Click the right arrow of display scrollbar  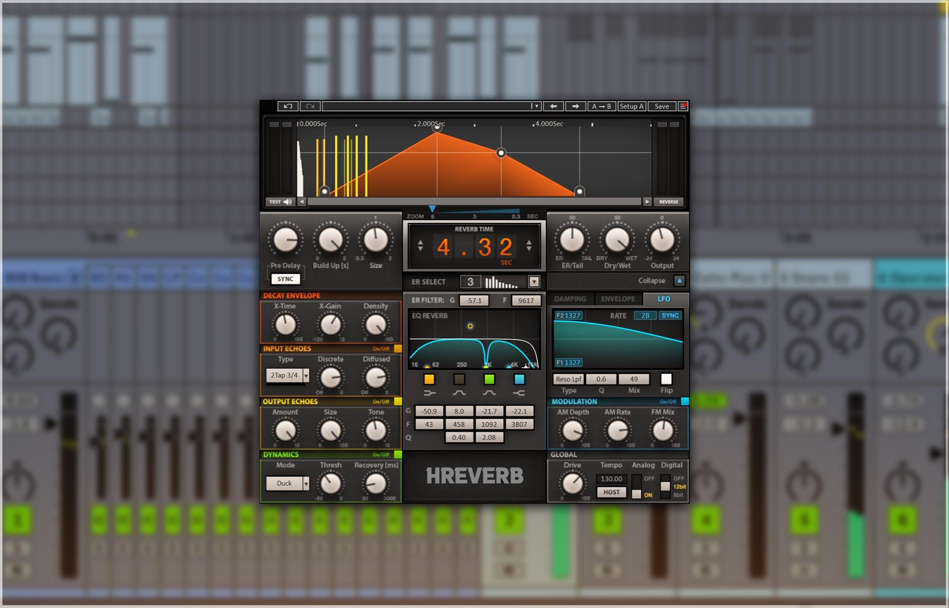pyautogui.click(x=647, y=202)
